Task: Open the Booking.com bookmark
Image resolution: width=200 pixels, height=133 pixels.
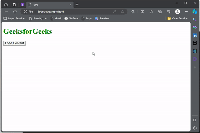Action: click(x=38, y=19)
